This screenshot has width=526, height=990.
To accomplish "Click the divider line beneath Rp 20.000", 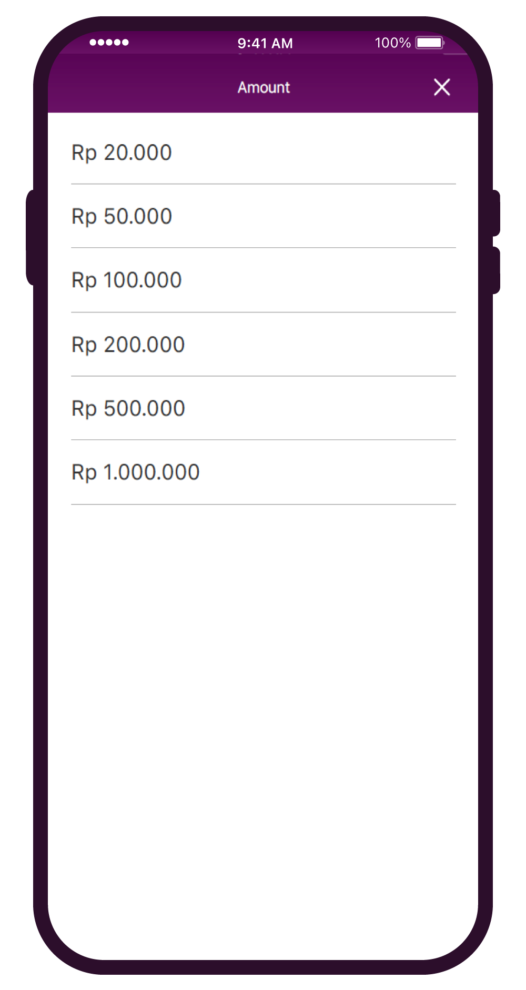I will (263, 184).
